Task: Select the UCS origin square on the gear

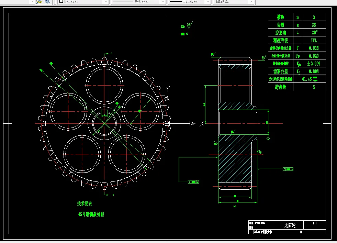Action: click(167, 123)
